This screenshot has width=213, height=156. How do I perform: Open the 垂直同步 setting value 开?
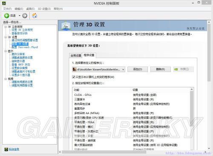pyautogui.click(x=134, y=109)
